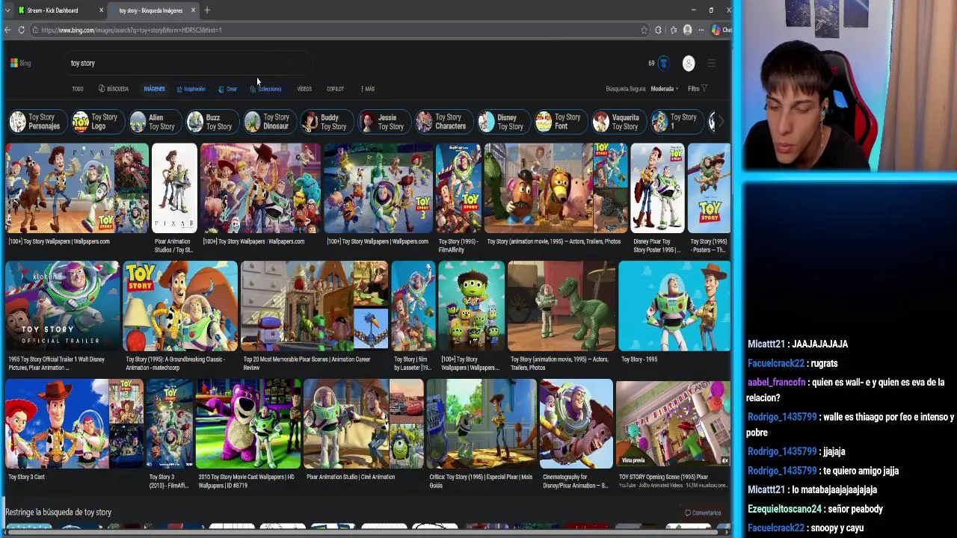Viewport: 957px width, 538px height.
Task: Open 2010 Toy Story Movie Cast Lotso thumbnail
Action: (248, 424)
